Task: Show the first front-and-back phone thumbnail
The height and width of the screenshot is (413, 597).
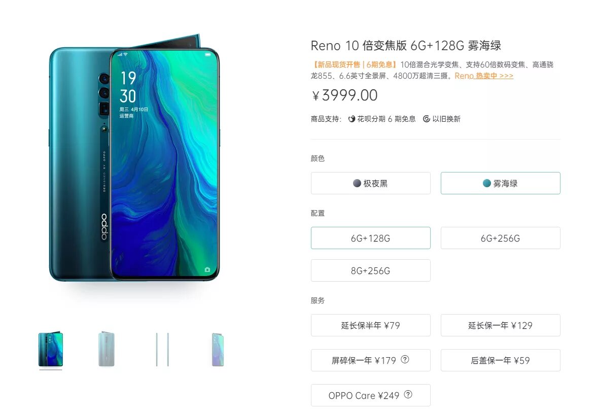Action: 51,350
